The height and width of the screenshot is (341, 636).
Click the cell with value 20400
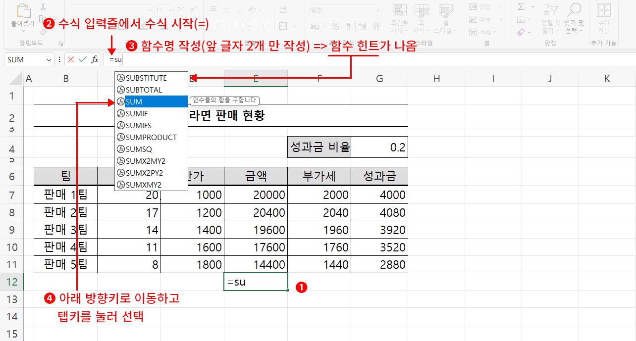(x=256, y=212)
